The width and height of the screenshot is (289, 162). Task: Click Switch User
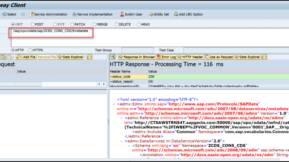pyautogui.click(x=131, y=14)
